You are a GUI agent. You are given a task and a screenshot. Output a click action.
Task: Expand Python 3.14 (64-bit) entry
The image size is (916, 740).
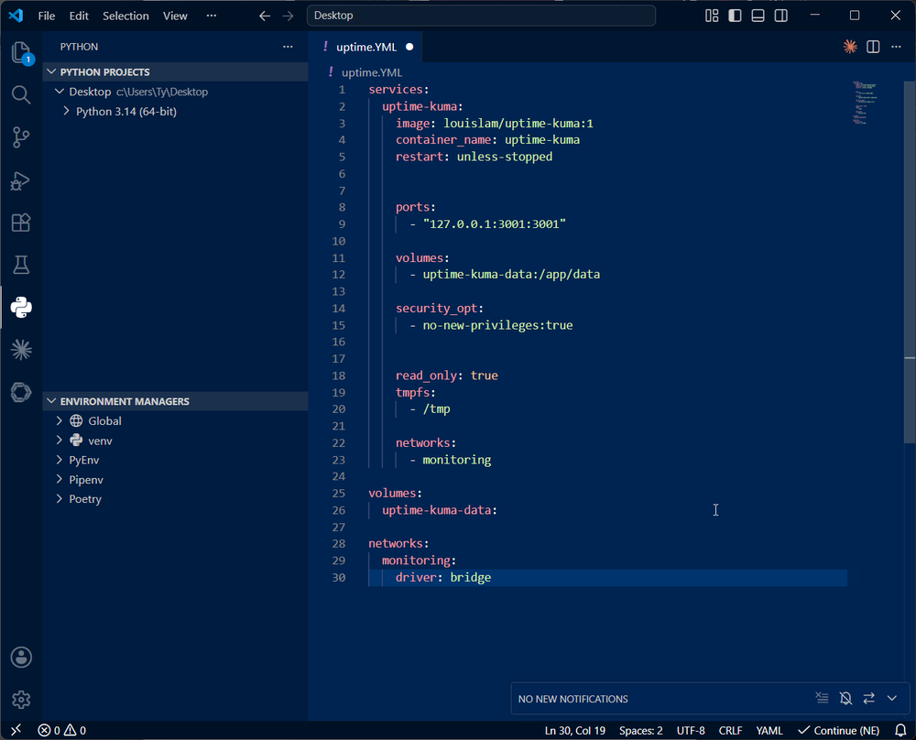(66, 111)
